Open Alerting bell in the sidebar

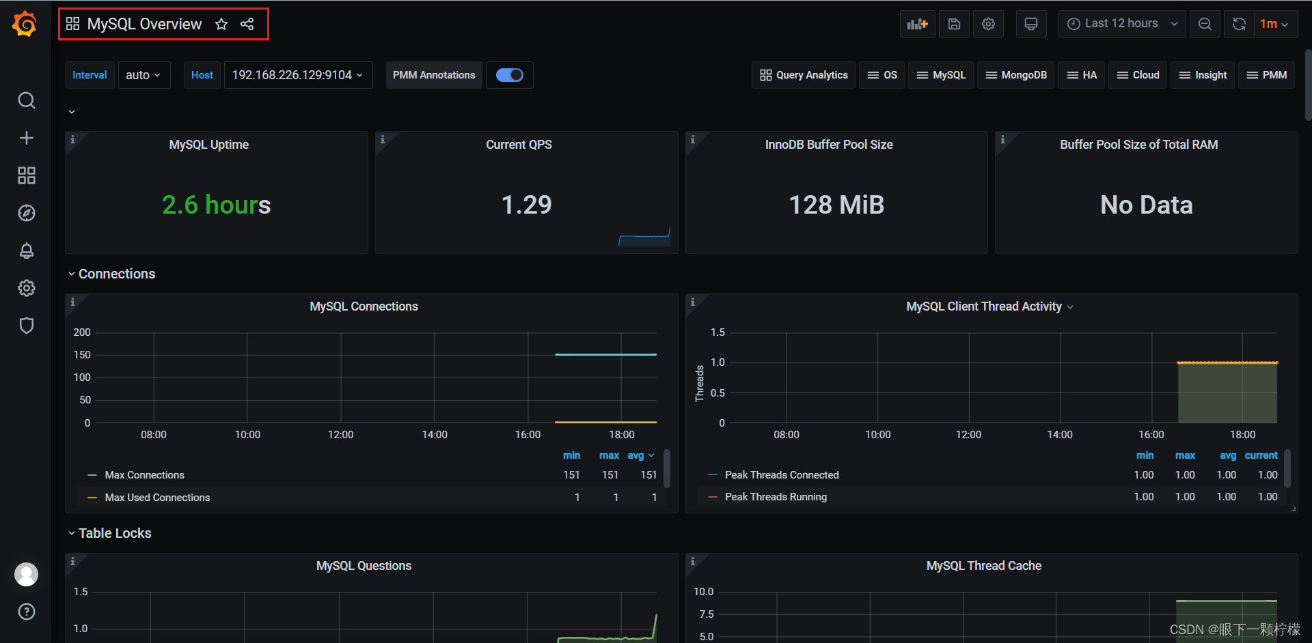pos(26,251)
